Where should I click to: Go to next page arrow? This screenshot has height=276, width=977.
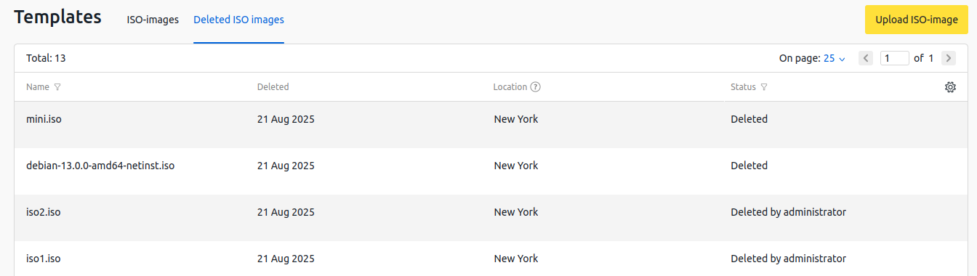949,58
